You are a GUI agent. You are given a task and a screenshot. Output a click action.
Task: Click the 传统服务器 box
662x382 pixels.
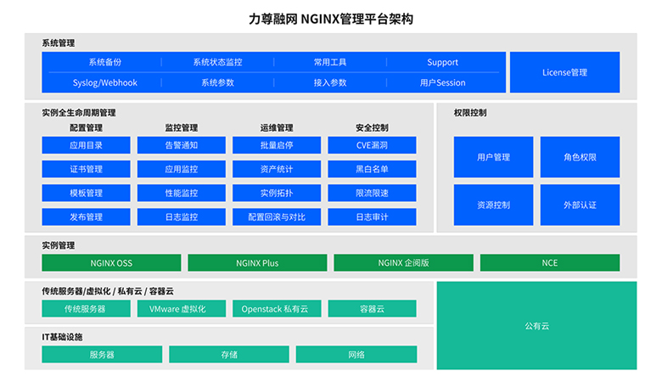tap(86, 308)
